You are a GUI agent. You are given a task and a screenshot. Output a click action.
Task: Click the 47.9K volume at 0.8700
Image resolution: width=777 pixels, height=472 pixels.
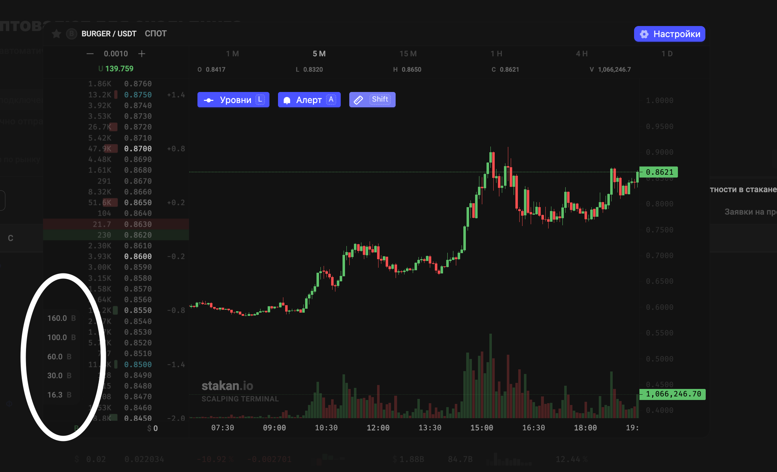pyautogui.click(x=100, y=149)
